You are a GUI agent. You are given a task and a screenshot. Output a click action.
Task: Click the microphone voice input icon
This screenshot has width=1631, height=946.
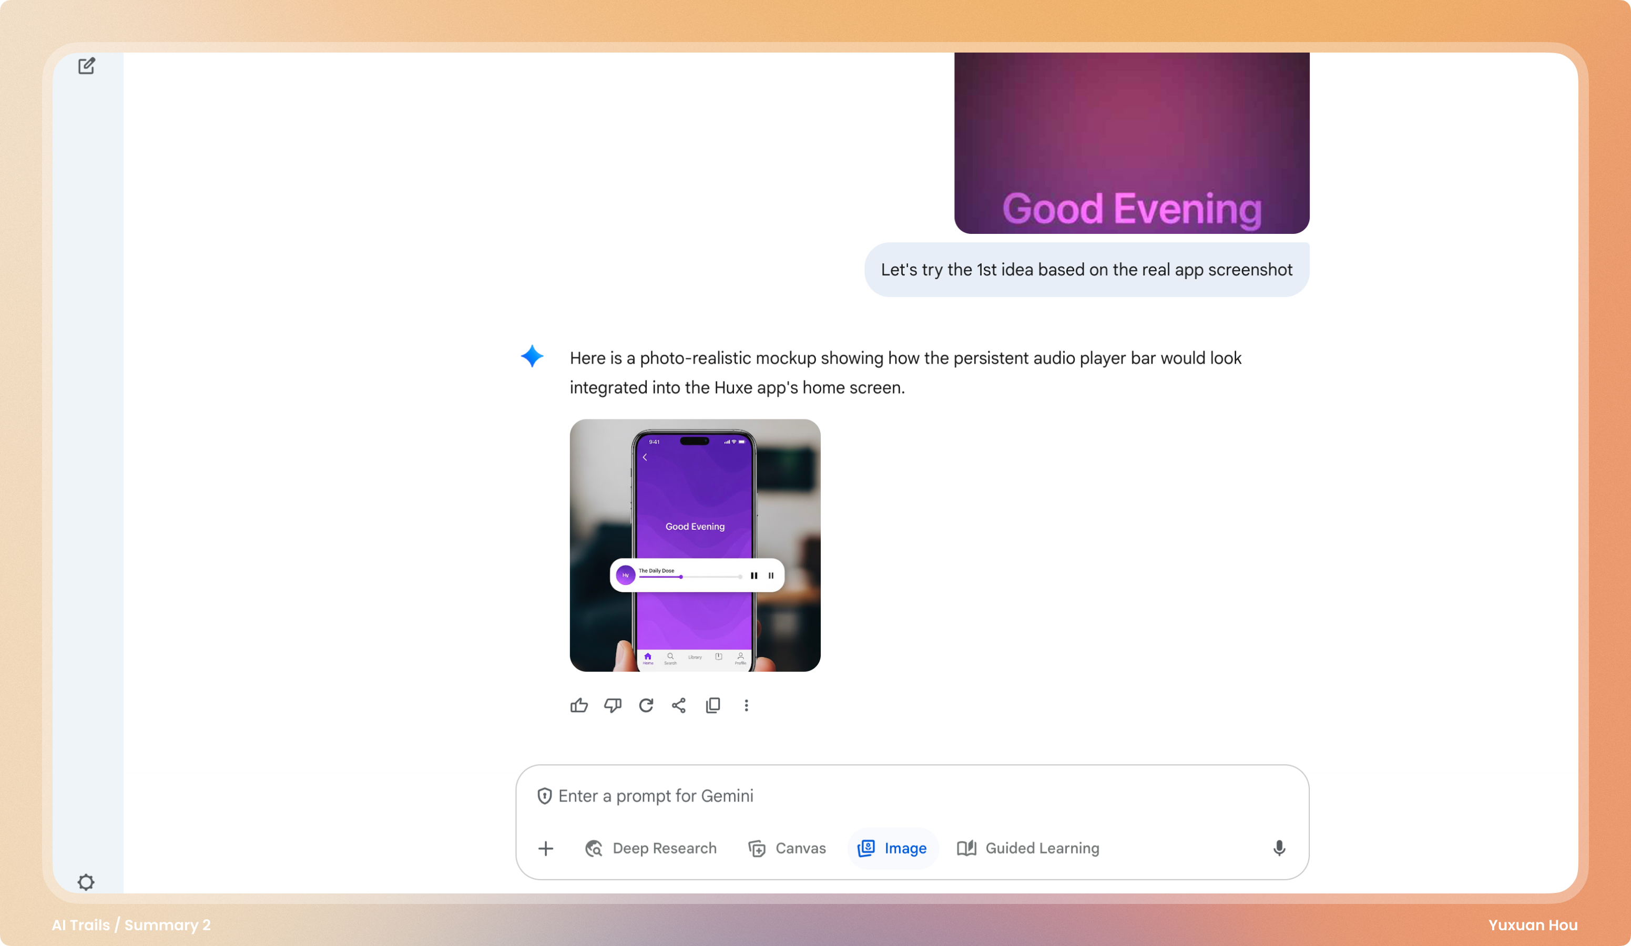1279,848
